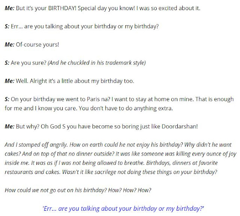240x216 pixels.
Task: Click 'You don't have to do anything extra.'
Action: [x=126, y=108]
